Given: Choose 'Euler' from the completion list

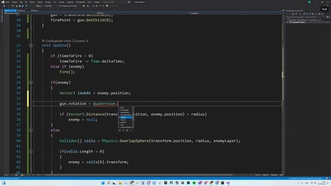Looking at the screenshot, I should pyautogui.click(x=122, y=107).
